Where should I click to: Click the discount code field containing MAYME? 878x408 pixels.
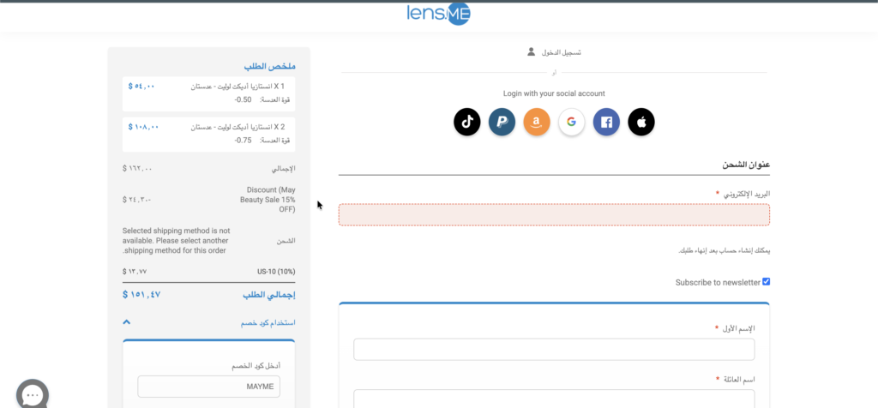tap(209, 387)
